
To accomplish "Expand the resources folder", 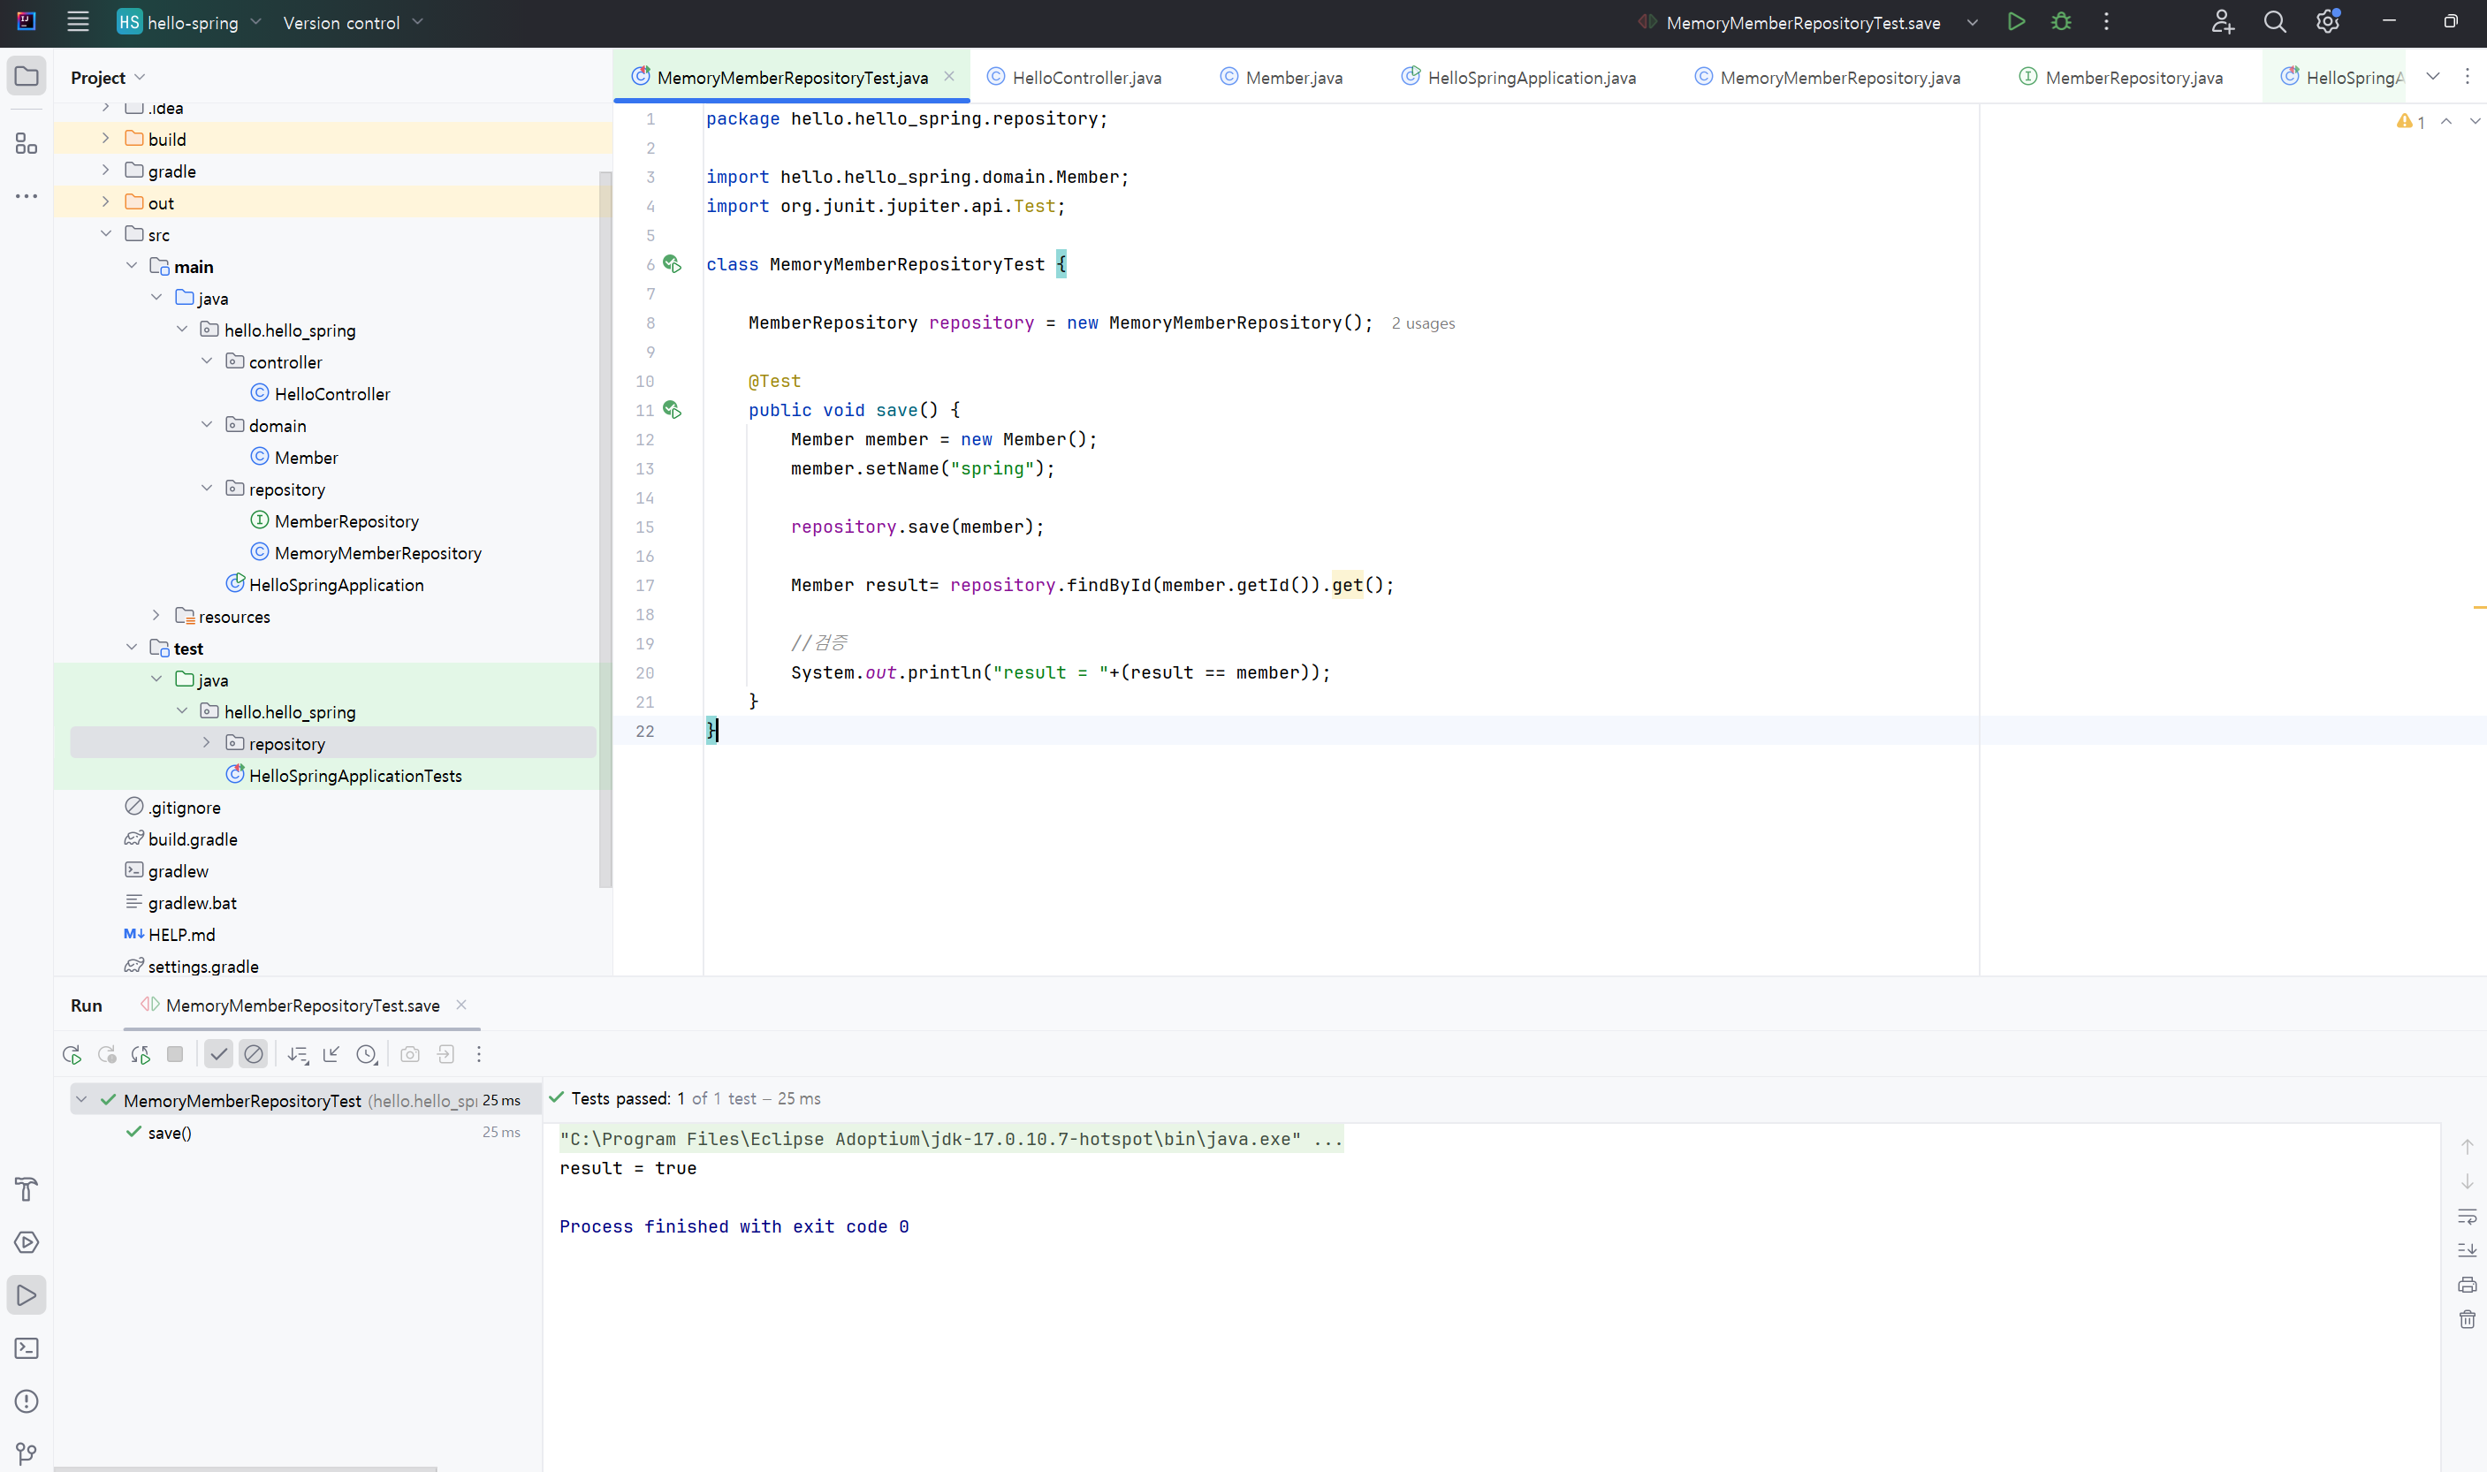I will [156, 616].
